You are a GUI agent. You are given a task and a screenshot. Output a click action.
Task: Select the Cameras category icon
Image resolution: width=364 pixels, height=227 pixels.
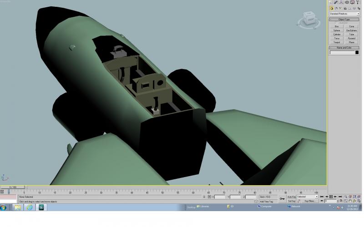pos(345,9)
